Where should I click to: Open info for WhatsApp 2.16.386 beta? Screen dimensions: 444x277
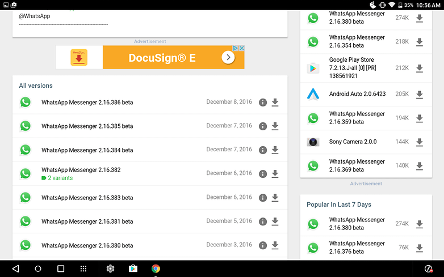pyautogui.click(x=263, y=102)
